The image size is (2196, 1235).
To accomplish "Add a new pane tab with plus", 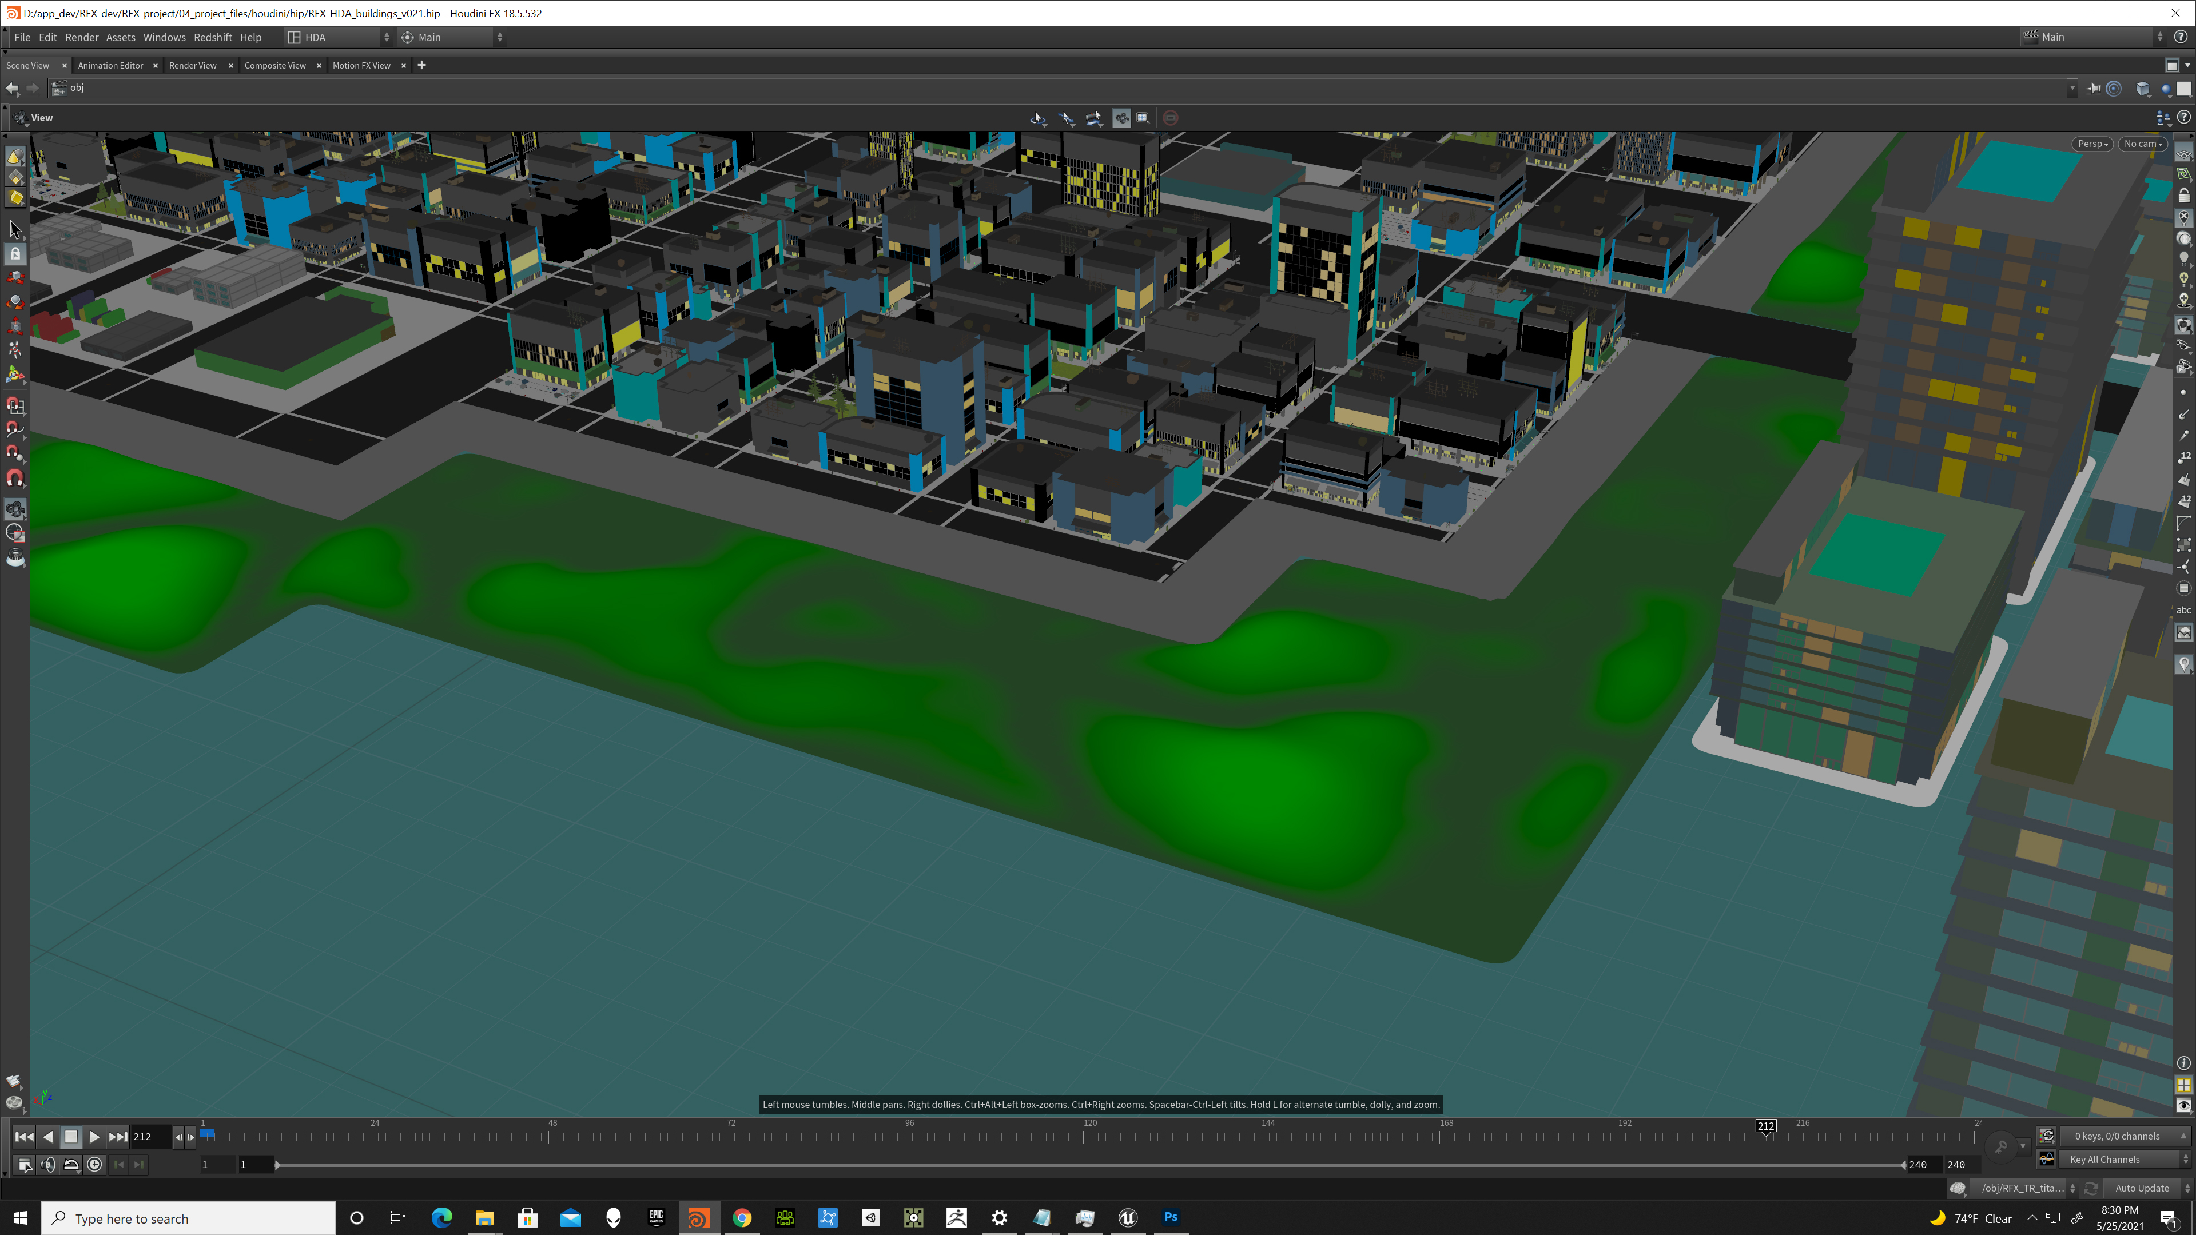I will click(x=421, y=66).
